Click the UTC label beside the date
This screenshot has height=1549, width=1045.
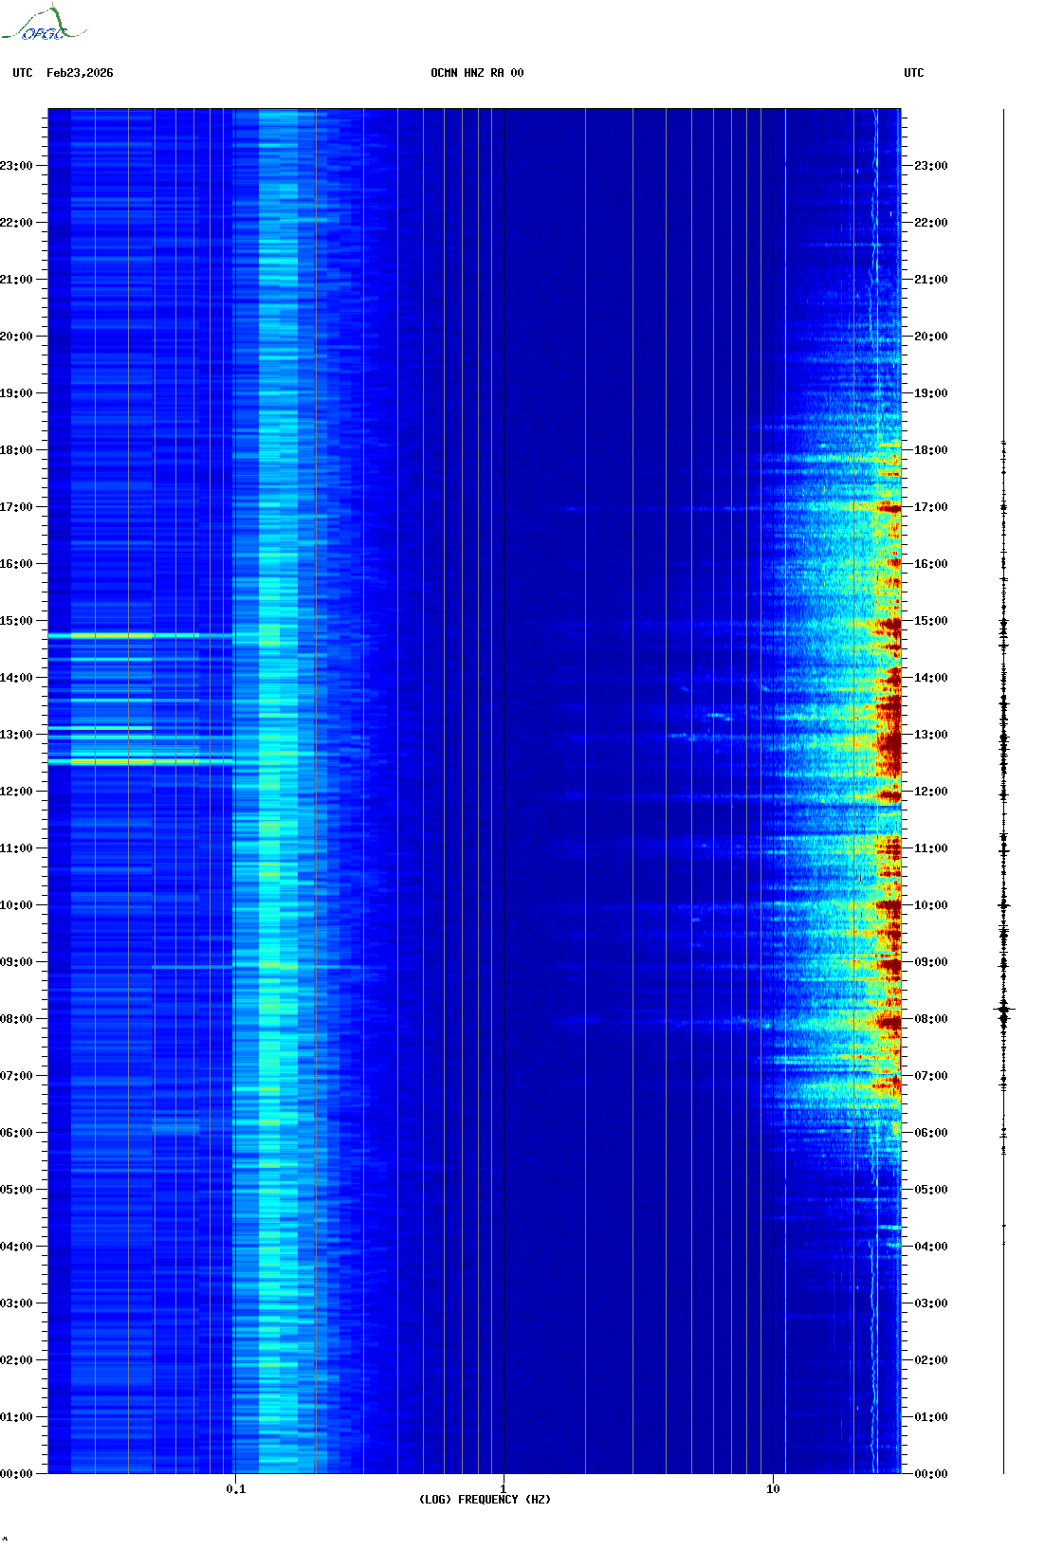[x=23, y=73]
